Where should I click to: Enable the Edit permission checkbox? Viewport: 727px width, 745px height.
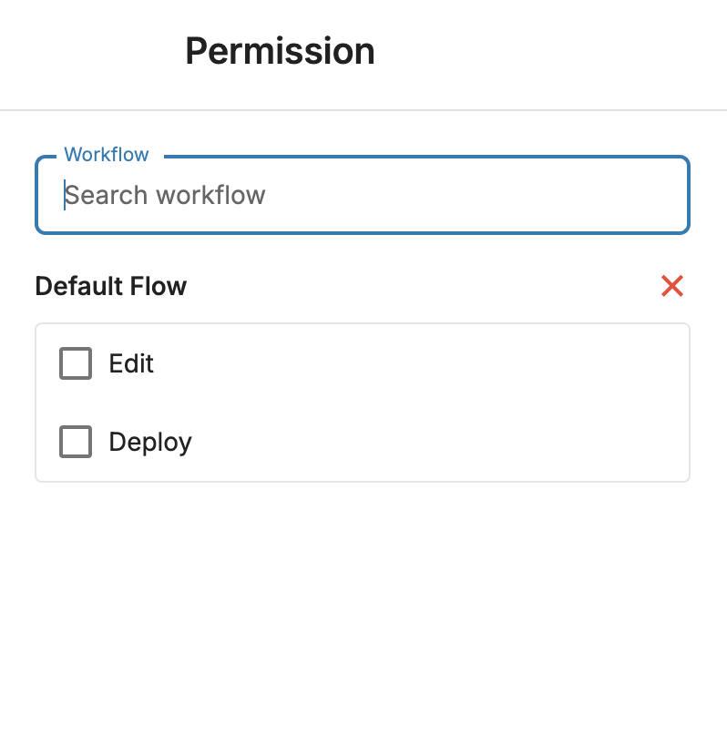tap(76, 363)
